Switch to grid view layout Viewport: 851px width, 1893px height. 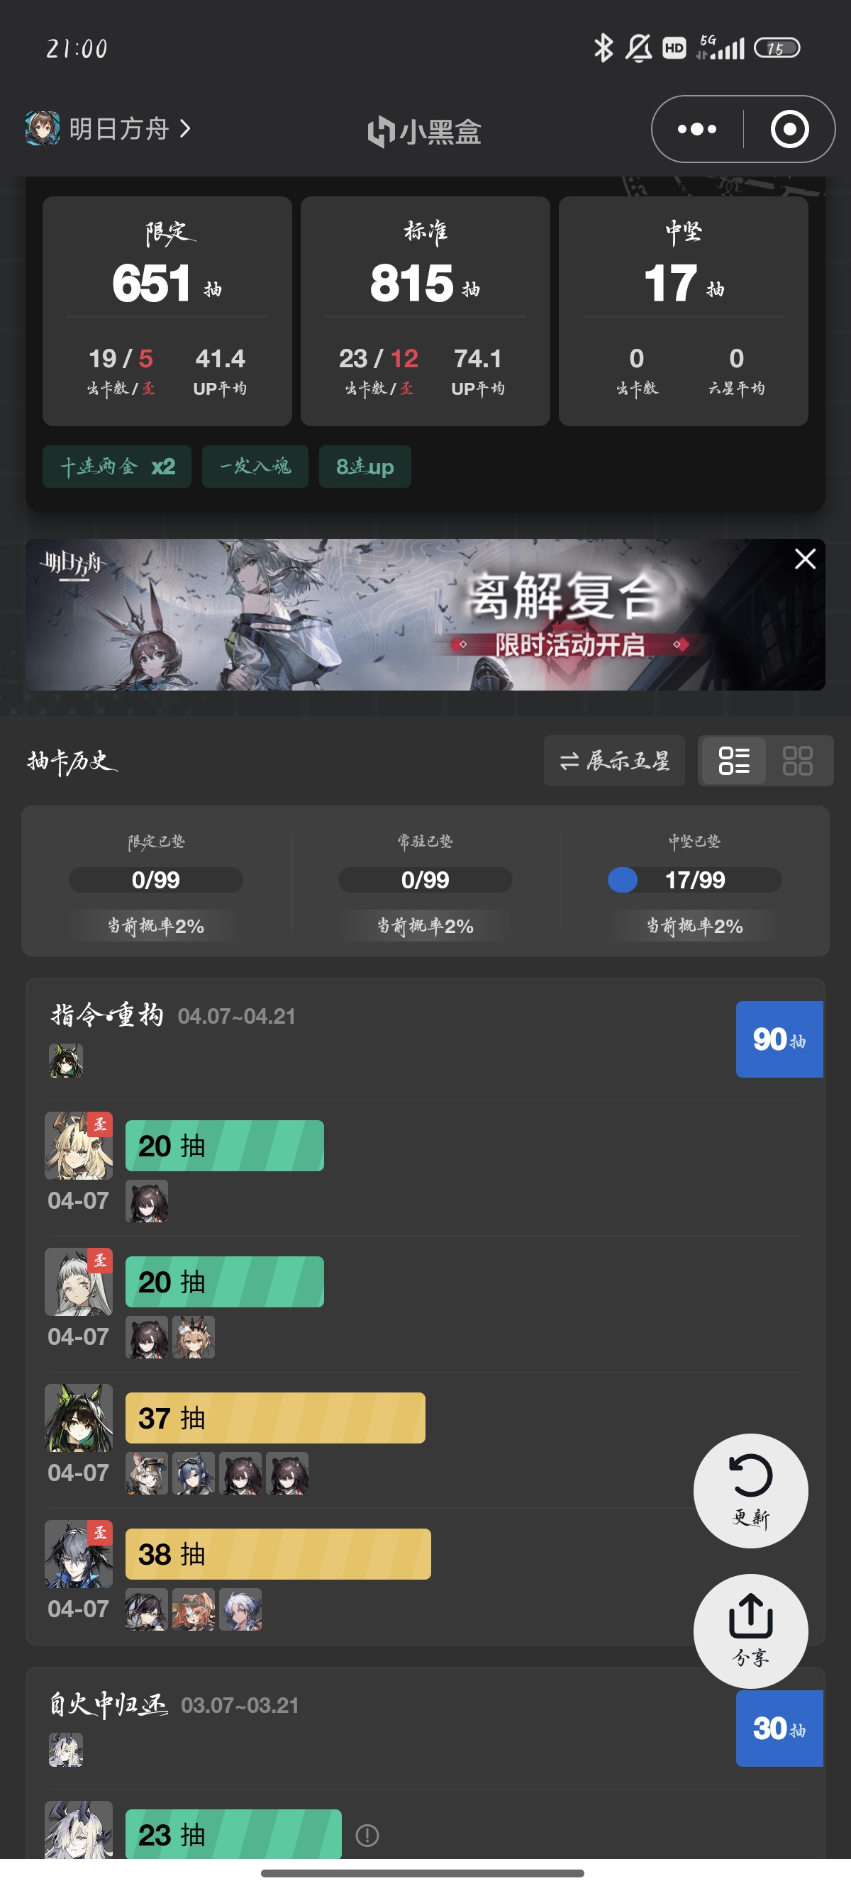click(x=797, y=761)
